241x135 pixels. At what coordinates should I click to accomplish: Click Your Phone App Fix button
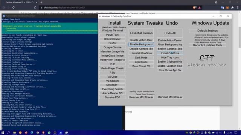170,70
